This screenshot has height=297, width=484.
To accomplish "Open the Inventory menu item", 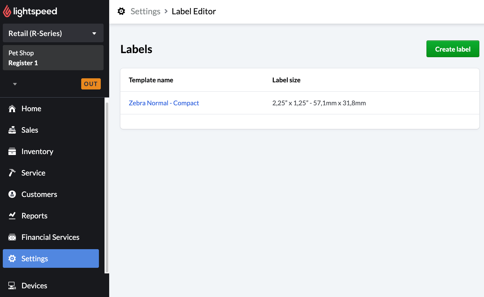I will coord(37,152).
